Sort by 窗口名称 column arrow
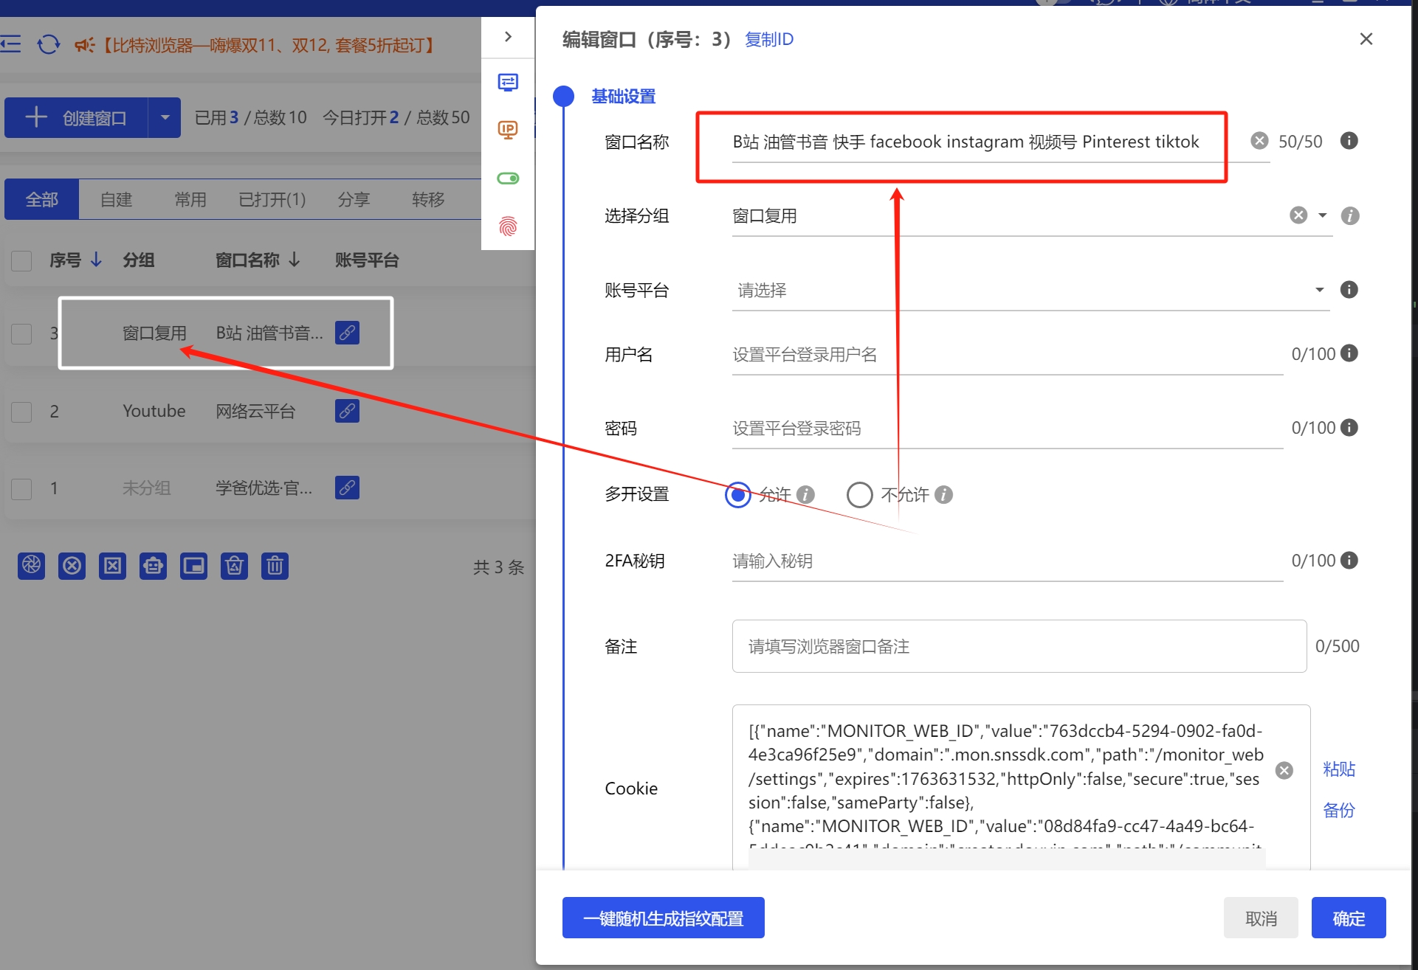The width and height of the screenshot is (1418, 970). [x=295, y=260]
